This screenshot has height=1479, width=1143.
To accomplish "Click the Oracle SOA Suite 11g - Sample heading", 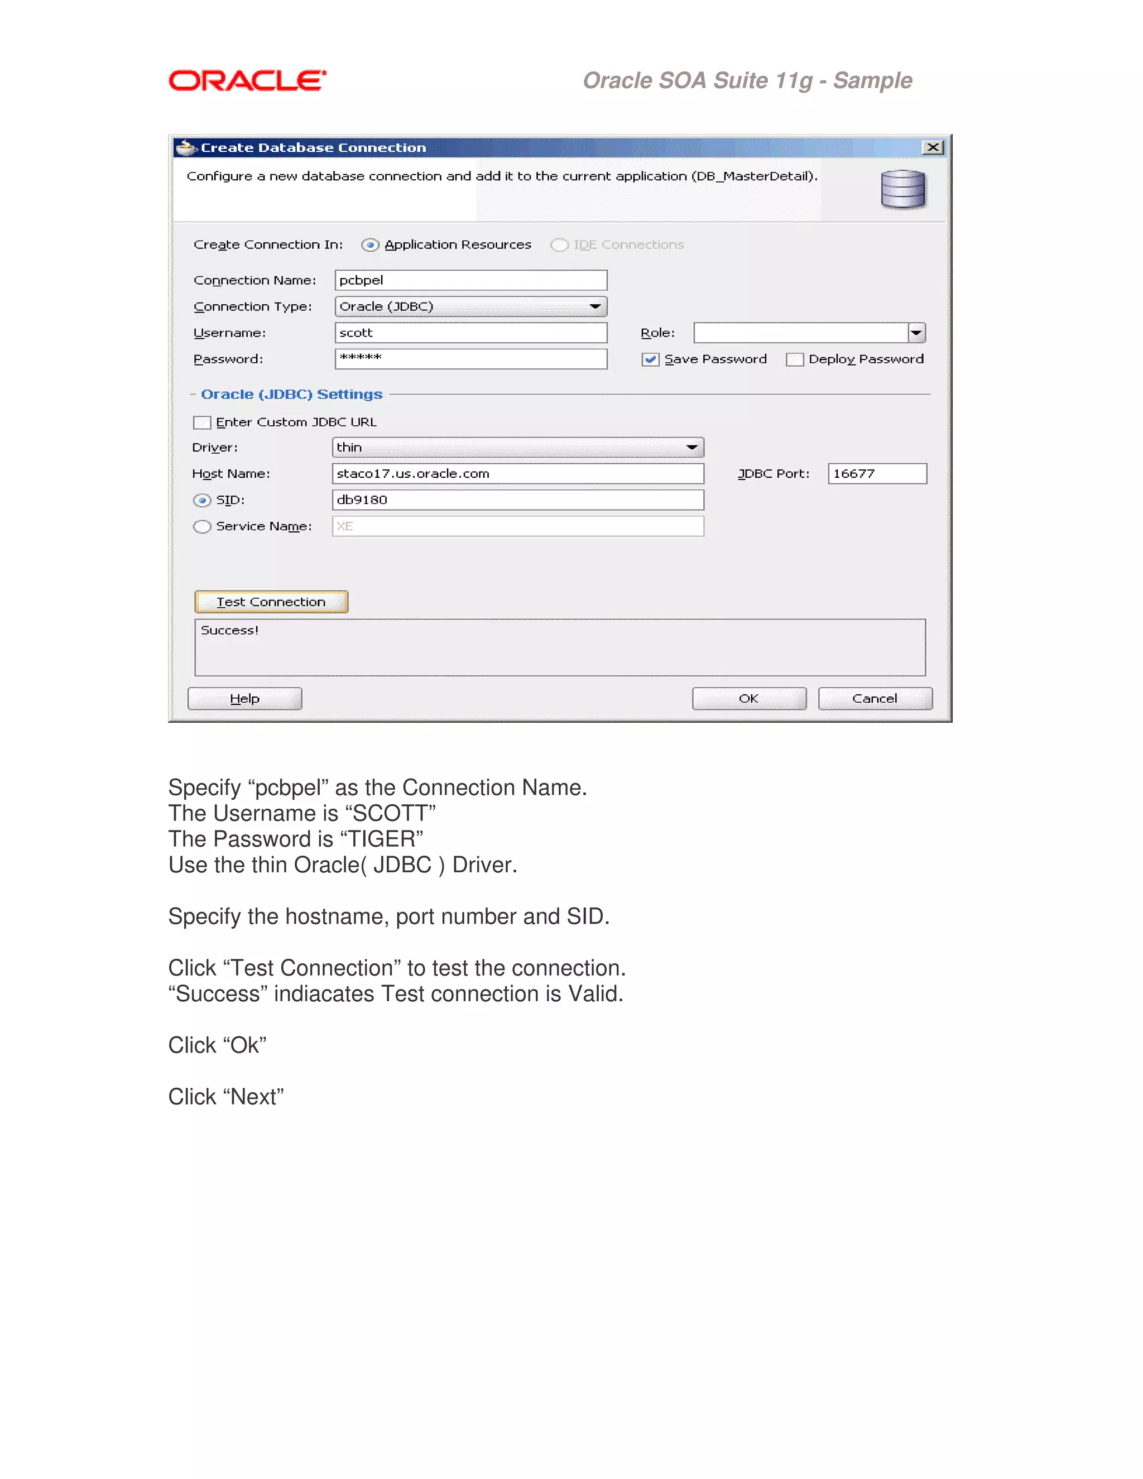I will coord(747,80).
